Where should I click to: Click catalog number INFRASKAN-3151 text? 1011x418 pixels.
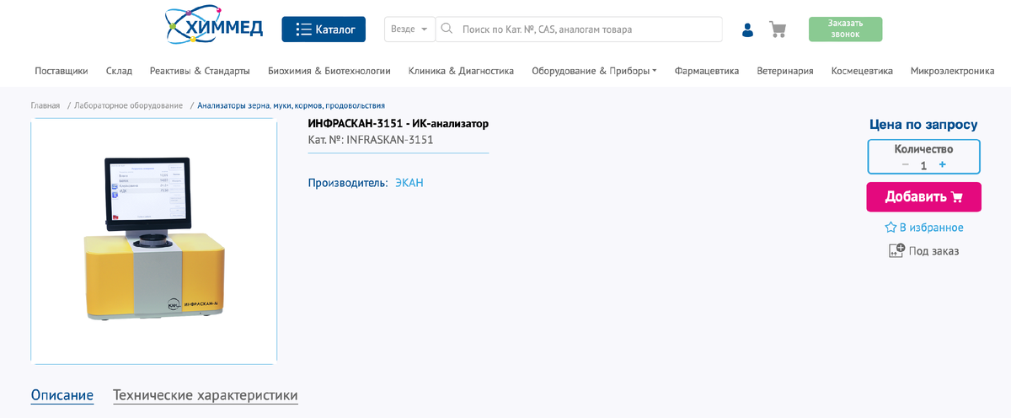coord(390,140)
